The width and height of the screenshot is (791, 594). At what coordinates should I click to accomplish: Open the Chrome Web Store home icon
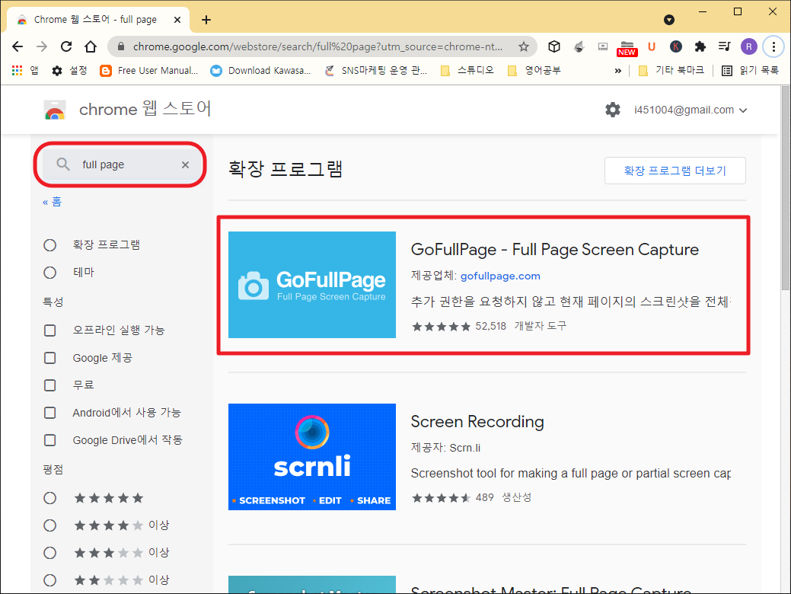(54, 109)
